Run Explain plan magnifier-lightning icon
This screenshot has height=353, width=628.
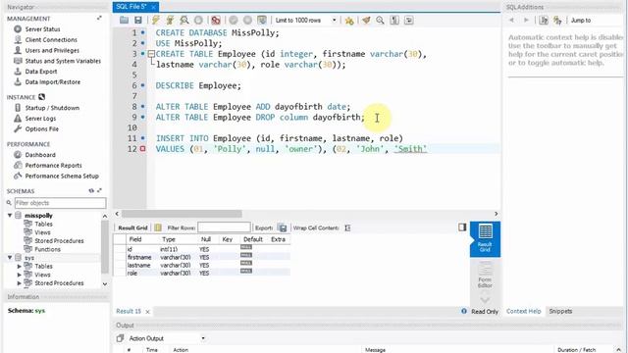pos(184,20)
